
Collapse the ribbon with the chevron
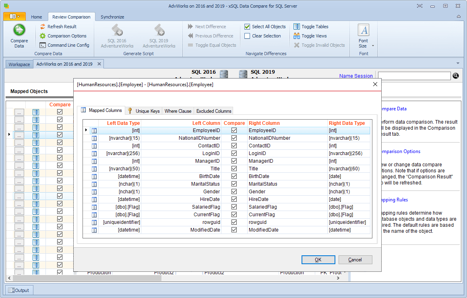(459, 17)
